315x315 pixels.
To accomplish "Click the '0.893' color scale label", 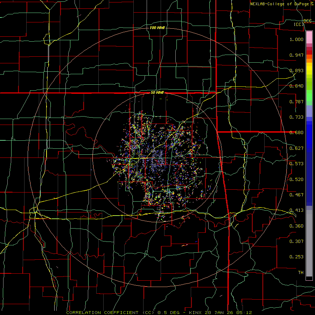I will pyautogui.click(x=296, y=70).
